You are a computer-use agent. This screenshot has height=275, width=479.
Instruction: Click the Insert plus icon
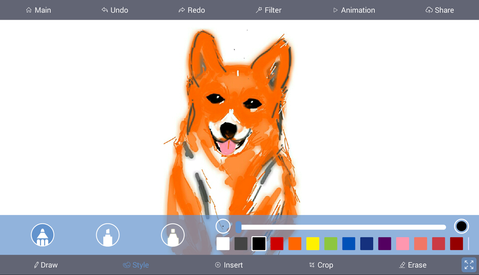218,265
